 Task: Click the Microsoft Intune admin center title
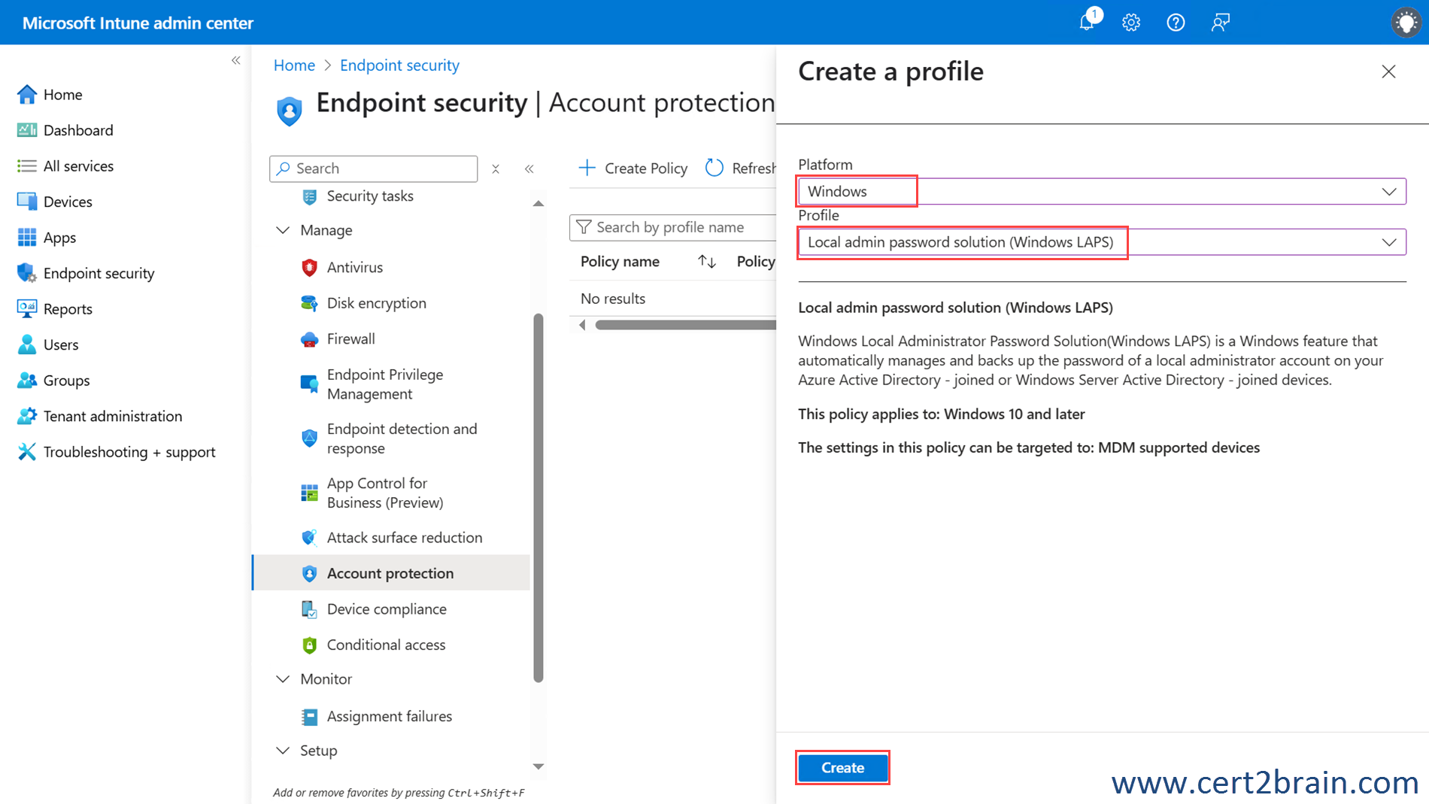138,23
